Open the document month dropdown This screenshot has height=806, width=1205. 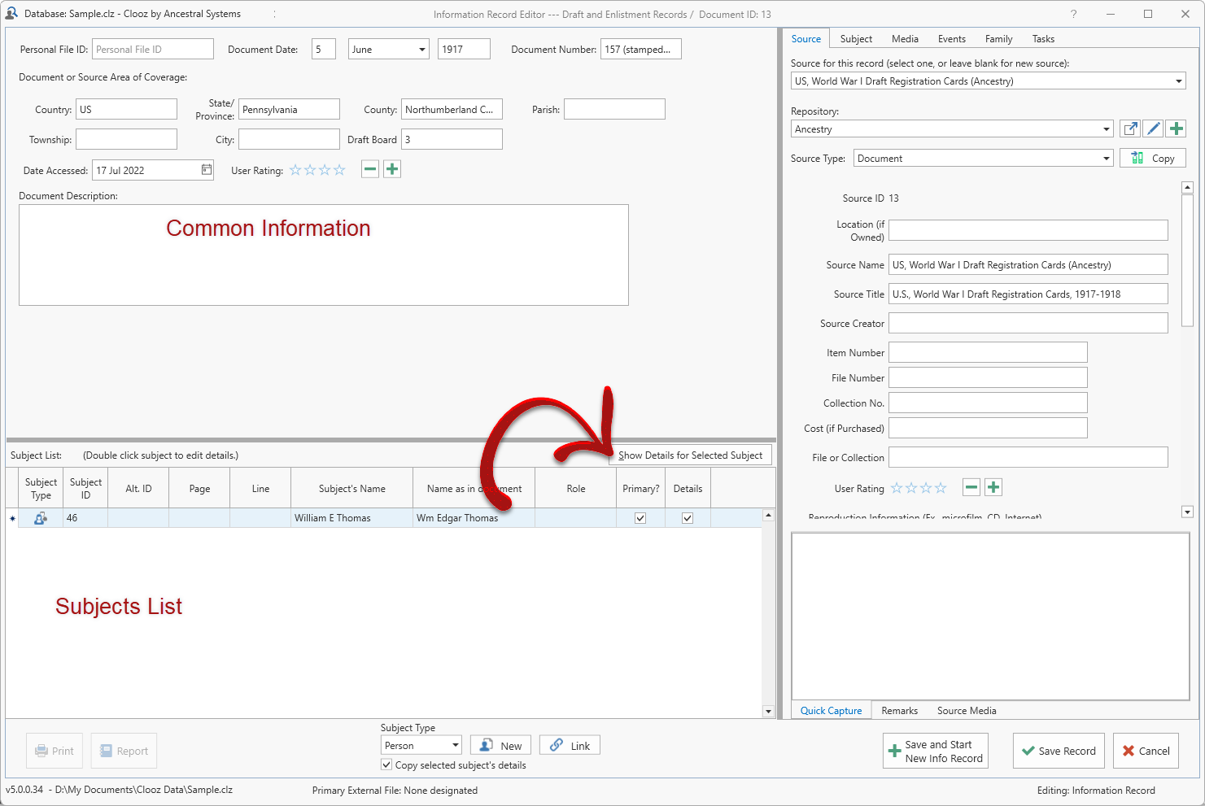pyautogui.click(x=421, y=50)
